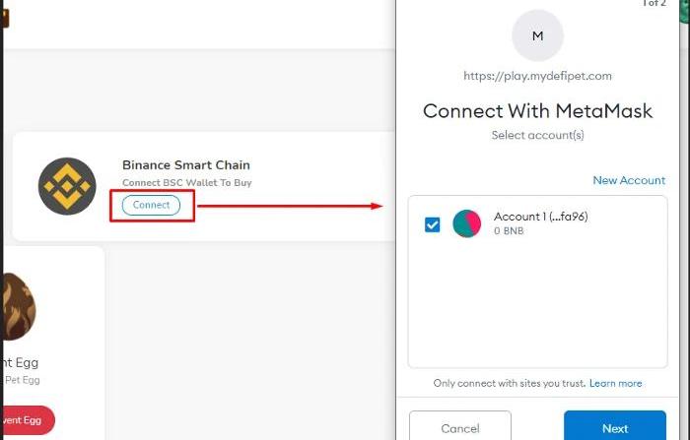The height and width of the screenshot is (440, 690).
Task: Click the M site avatar circle
Action: [537, 35]
